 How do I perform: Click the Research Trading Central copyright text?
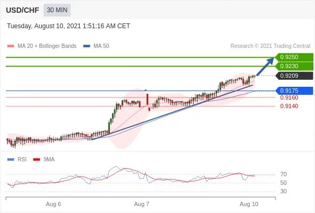pos(270,46)
